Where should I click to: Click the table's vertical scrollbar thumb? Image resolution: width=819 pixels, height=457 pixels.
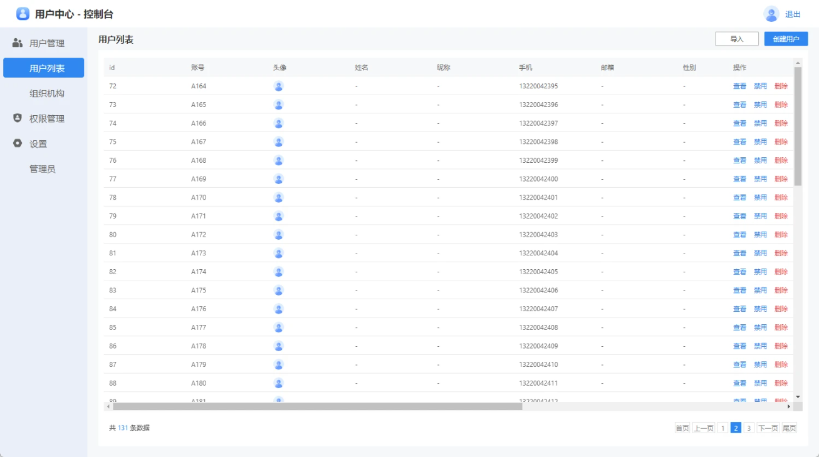(x=798, y=126)
